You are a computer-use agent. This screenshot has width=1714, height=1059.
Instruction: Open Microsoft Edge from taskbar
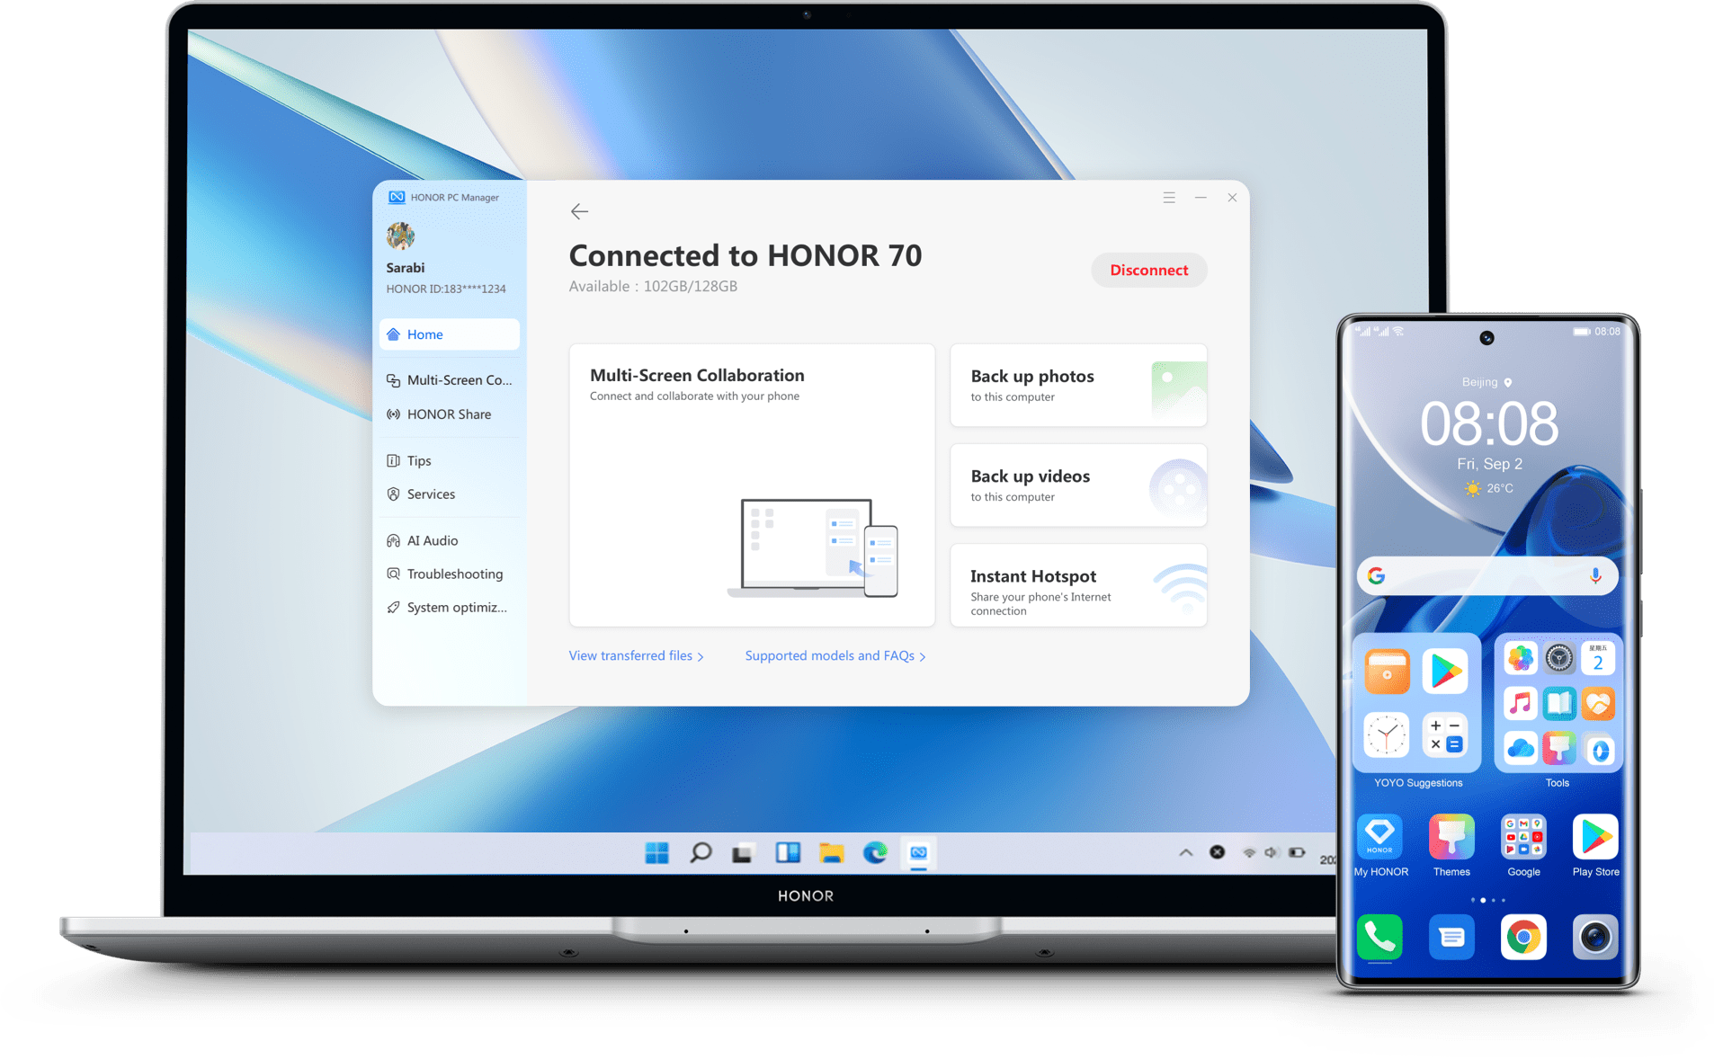tap(874, 852)
